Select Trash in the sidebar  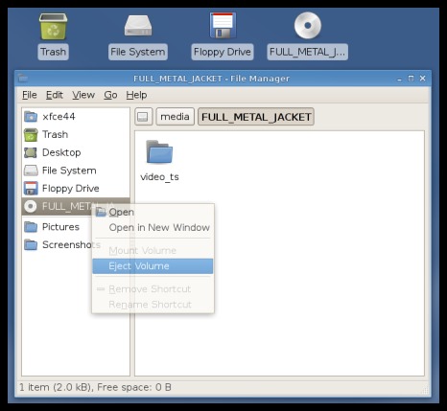tap(76, 134)
